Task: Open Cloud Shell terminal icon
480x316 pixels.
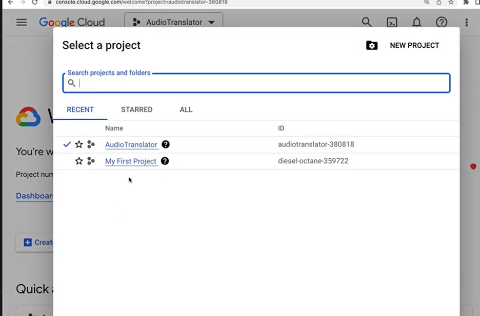Action: [392, 23]
